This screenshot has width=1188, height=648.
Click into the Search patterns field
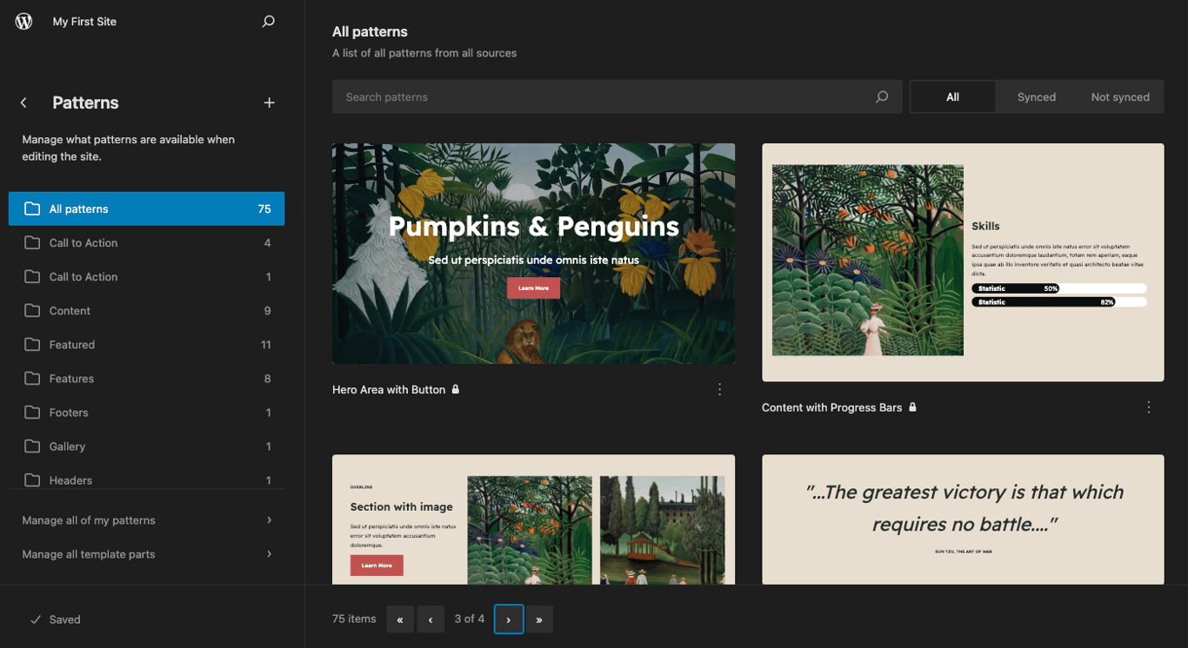coord(617,97)
